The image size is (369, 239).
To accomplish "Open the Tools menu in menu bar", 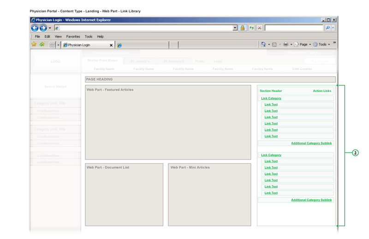I will 89,36.
